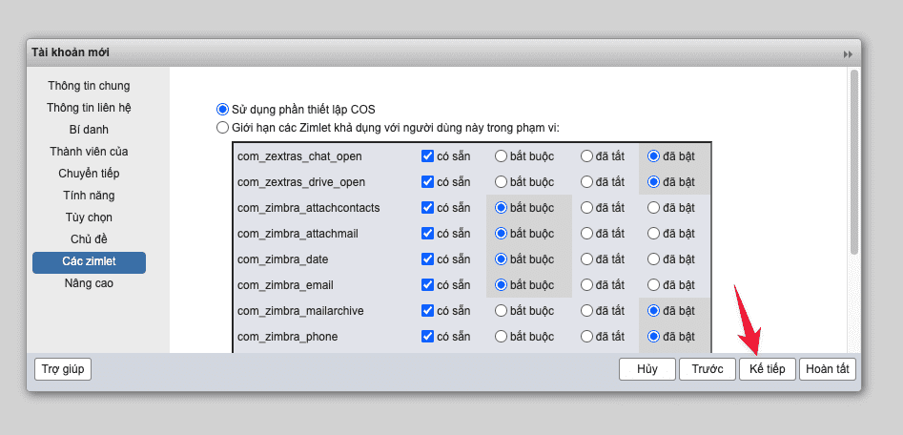Viewport: 903px width, 435px height.
Task: Open the 'Tính năng' section
Action: (x=89, y=196)
